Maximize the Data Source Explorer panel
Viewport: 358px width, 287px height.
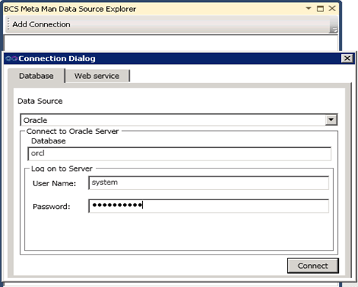(320, 9)
